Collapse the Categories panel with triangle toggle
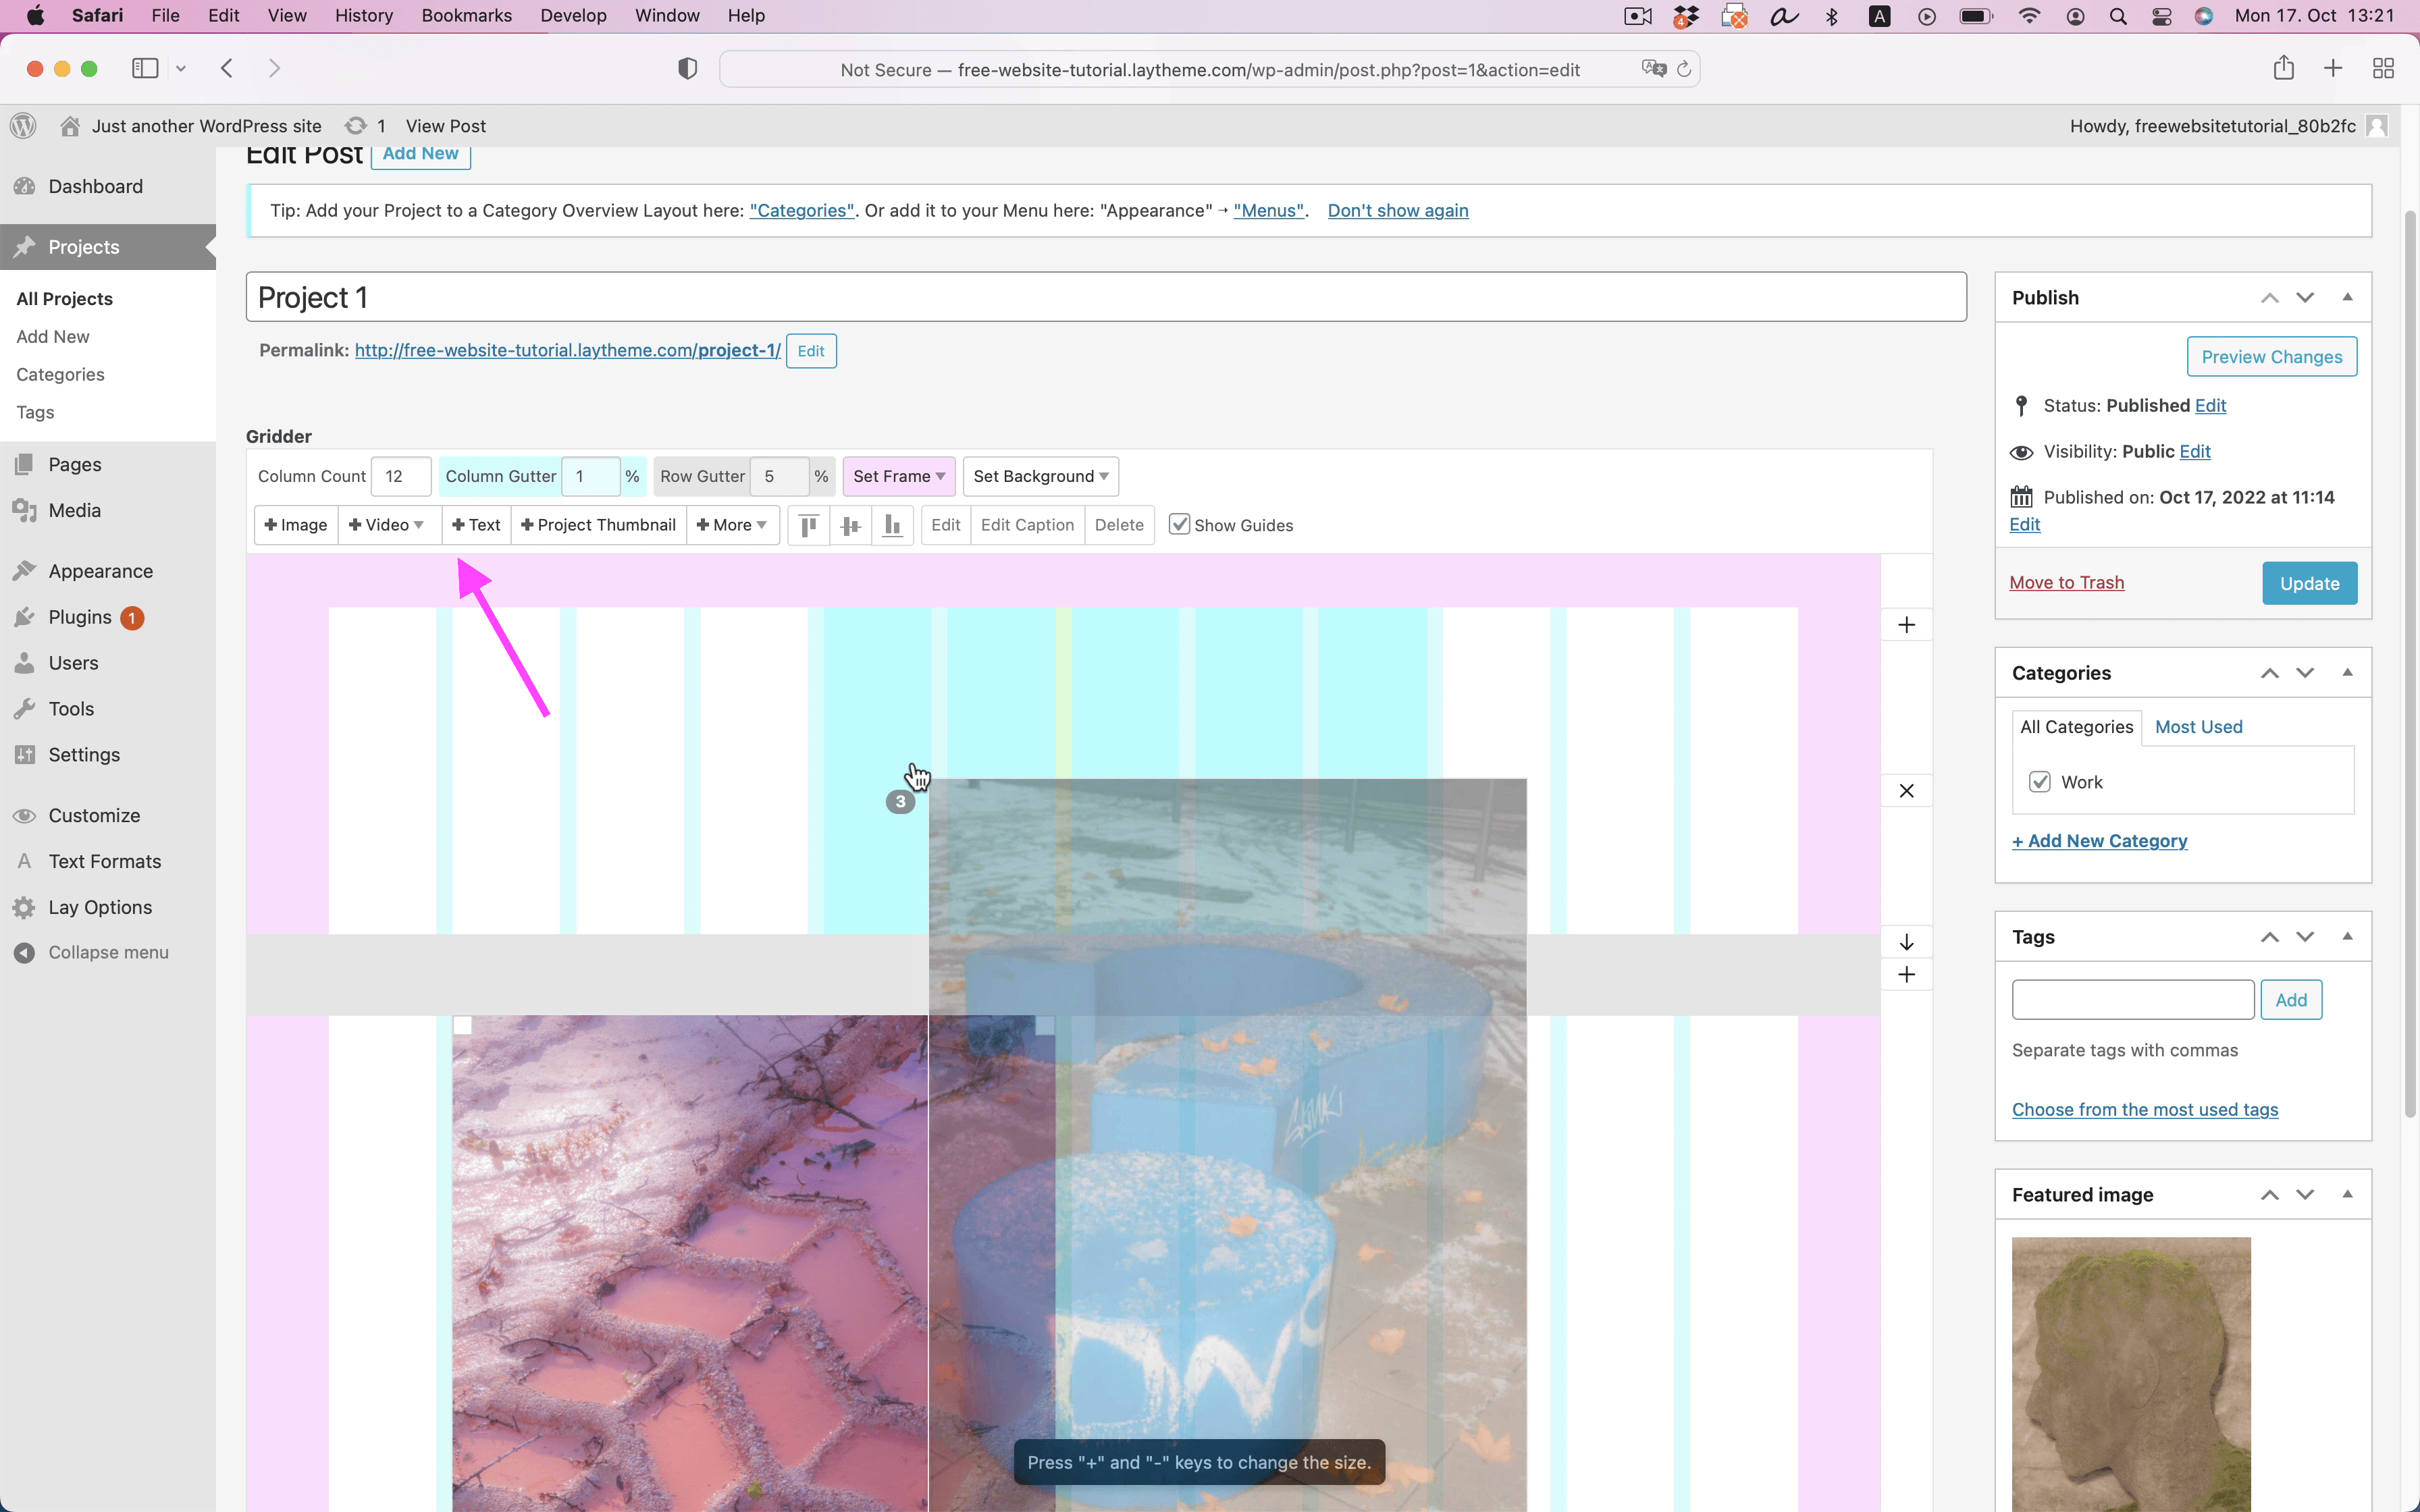This screenshot has width=2420, height=1512. tap(2347, 672)
